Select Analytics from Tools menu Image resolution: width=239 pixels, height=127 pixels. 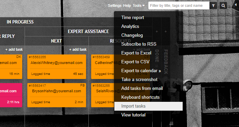[x=148, y=27]
